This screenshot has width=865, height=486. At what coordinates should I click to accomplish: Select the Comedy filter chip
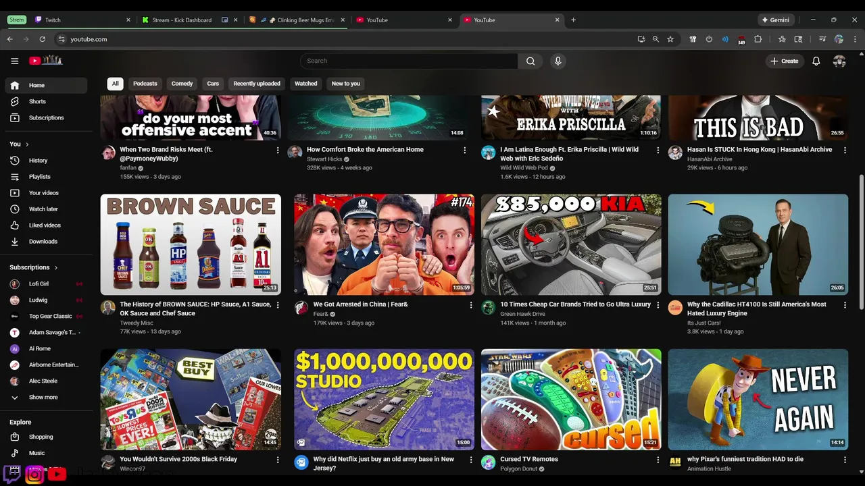182,84
